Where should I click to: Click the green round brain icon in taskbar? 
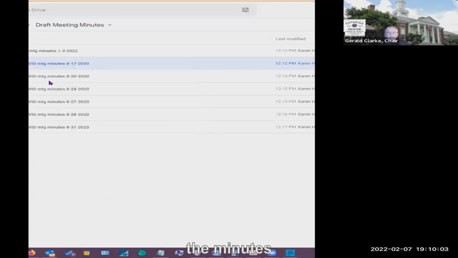coord(142,253)
